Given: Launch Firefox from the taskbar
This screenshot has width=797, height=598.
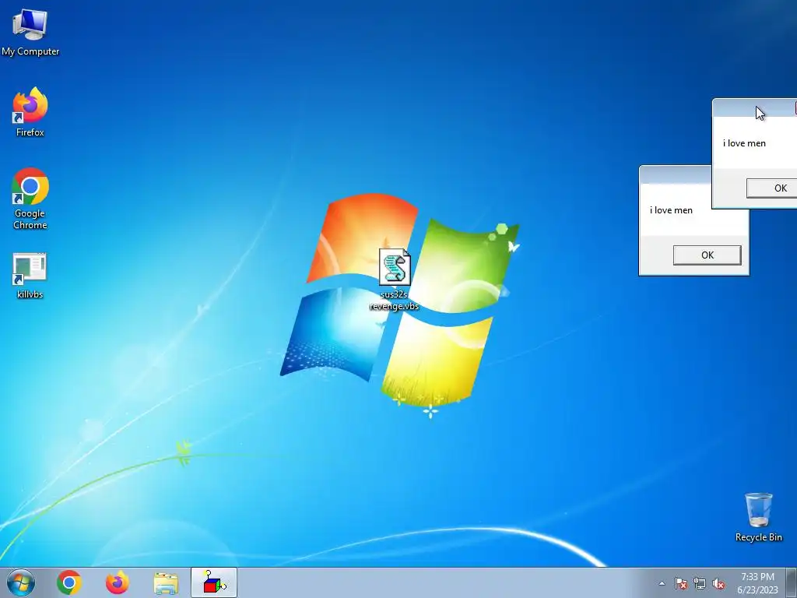Looking at the screenshot, I should click(x=118, y=582).
